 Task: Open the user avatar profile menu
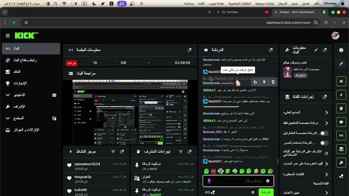pyautogui.click(x=335, y=36)
